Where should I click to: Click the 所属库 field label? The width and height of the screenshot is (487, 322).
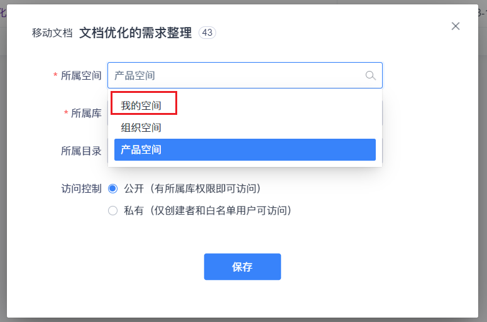pos(86,113)
